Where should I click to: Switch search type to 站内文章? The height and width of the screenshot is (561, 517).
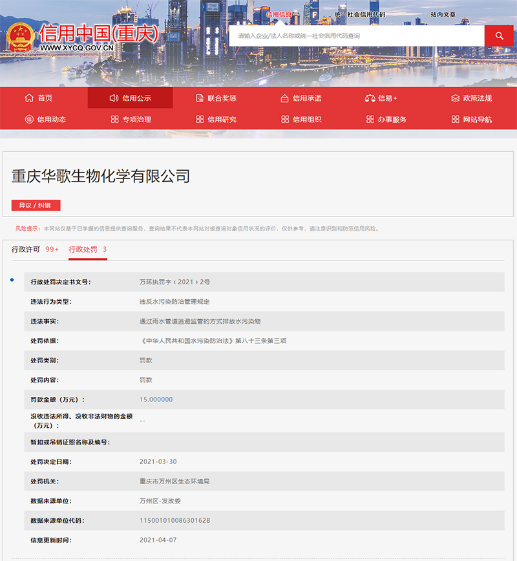coord(443,14)
